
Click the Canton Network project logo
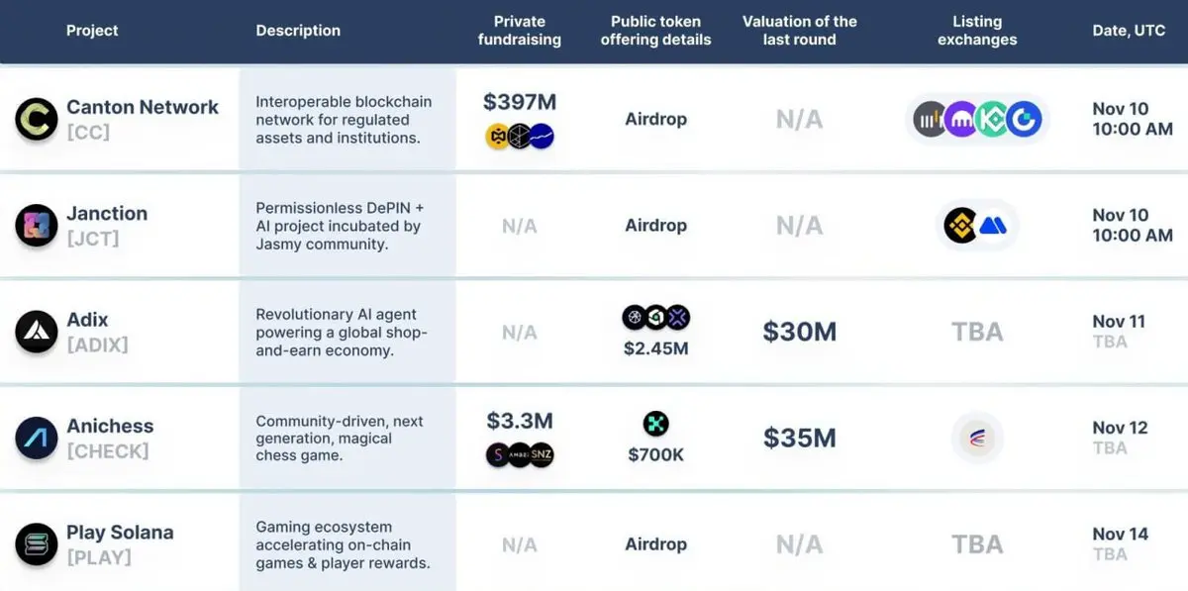click(37, 119)
